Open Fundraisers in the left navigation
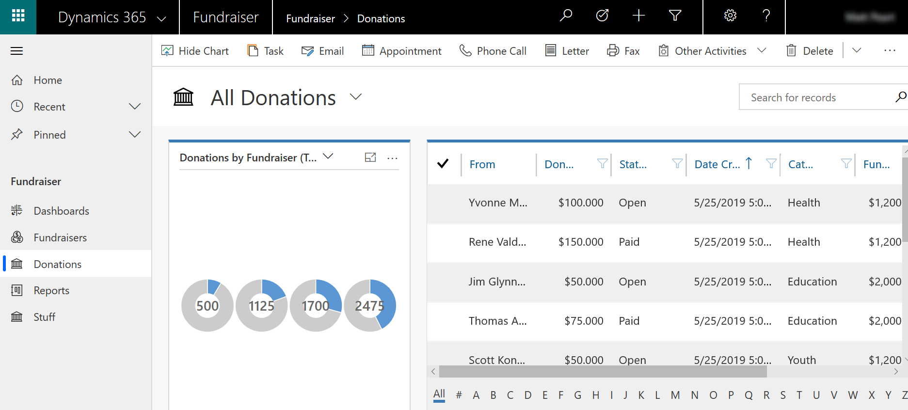This screenshot has height=410, width=908. 60,237
